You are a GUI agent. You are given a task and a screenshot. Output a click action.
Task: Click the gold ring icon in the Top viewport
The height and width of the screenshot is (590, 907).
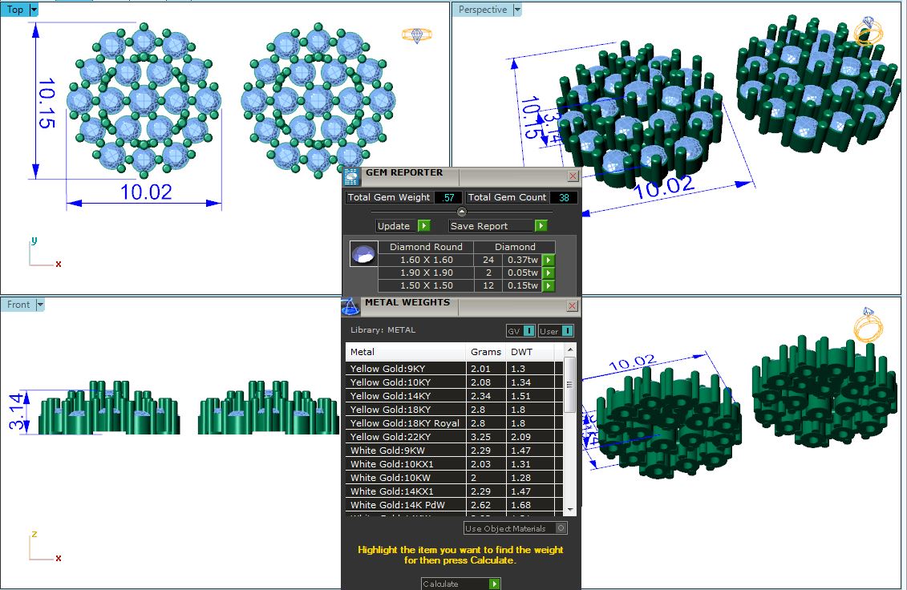click(418, 34)
